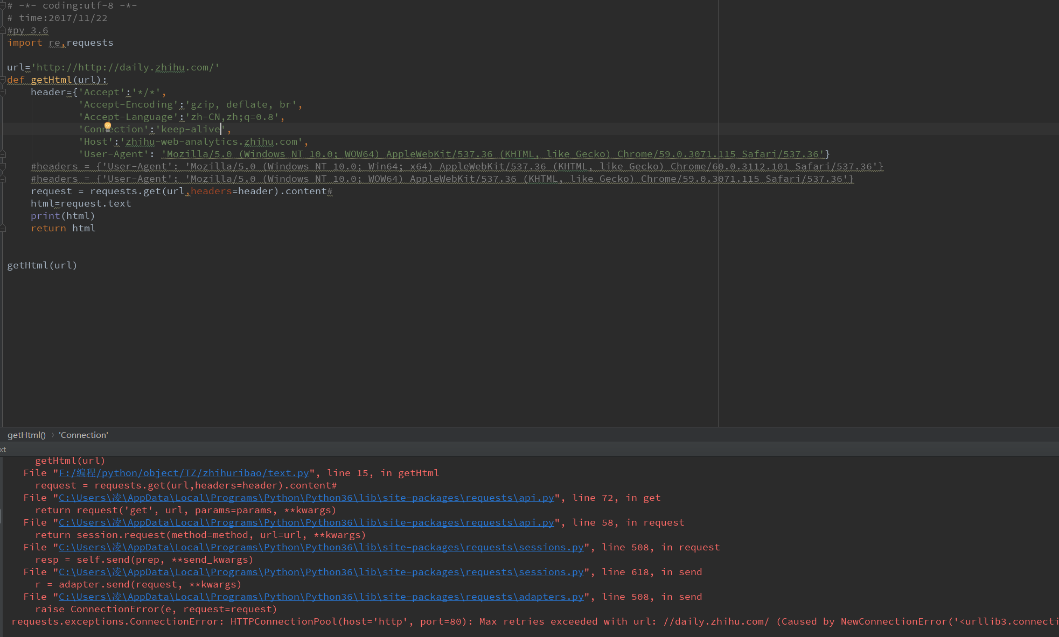Viewport: 1059px width, 637px height.
Task: Click the getHtml(url) call line in editor
Action: [x=42, y=265]
